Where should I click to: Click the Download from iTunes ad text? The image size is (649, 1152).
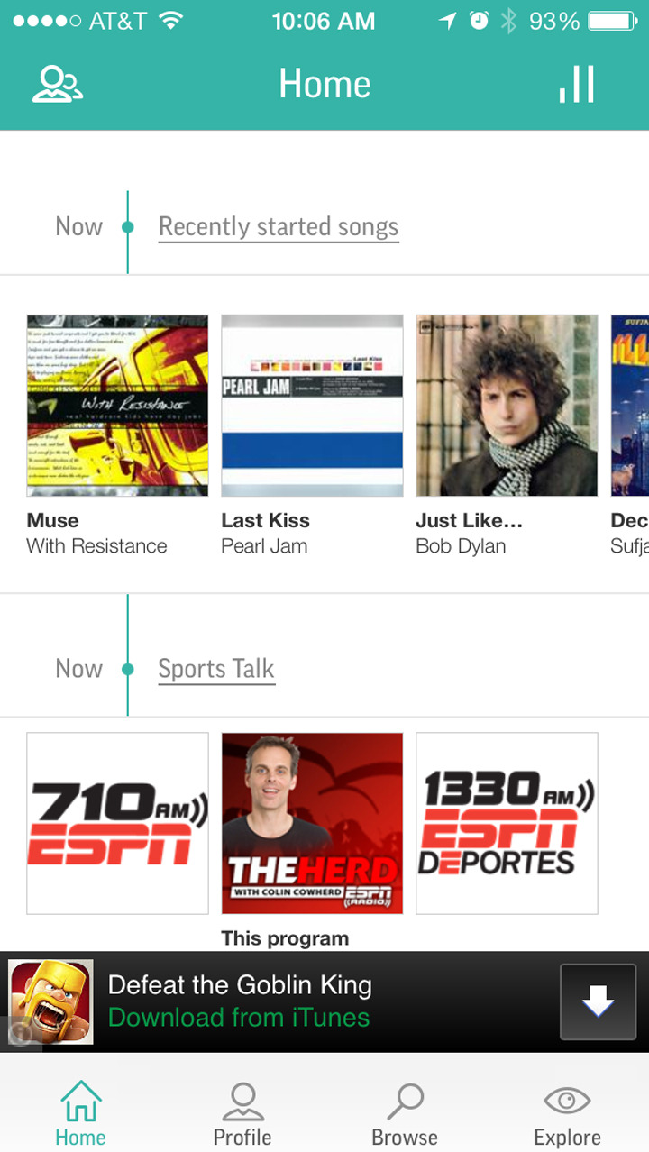239,1018
